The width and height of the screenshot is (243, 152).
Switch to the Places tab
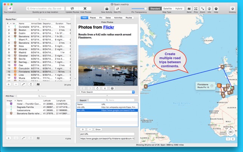coord(93,18)
